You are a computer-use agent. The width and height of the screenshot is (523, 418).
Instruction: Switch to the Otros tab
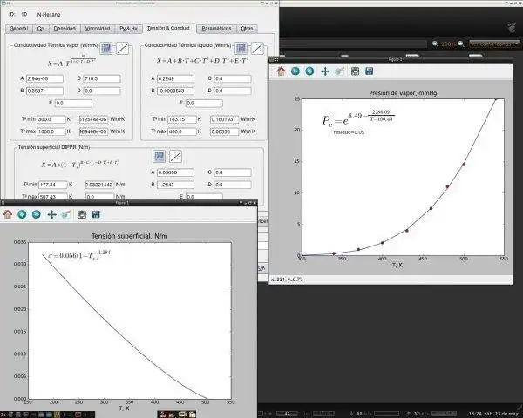(247, 29)
